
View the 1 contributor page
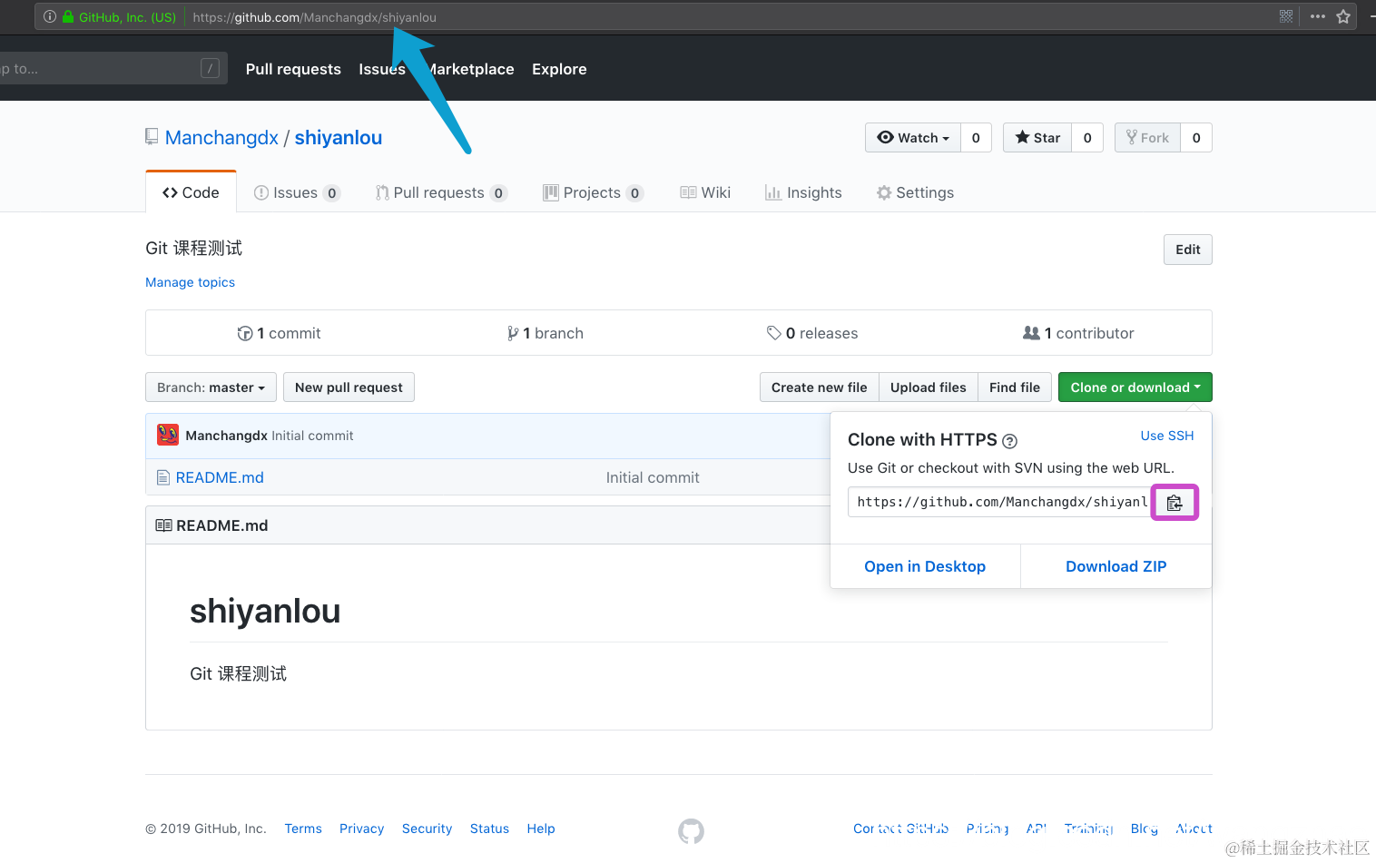pyautogui.click(x=1078, y=333)
